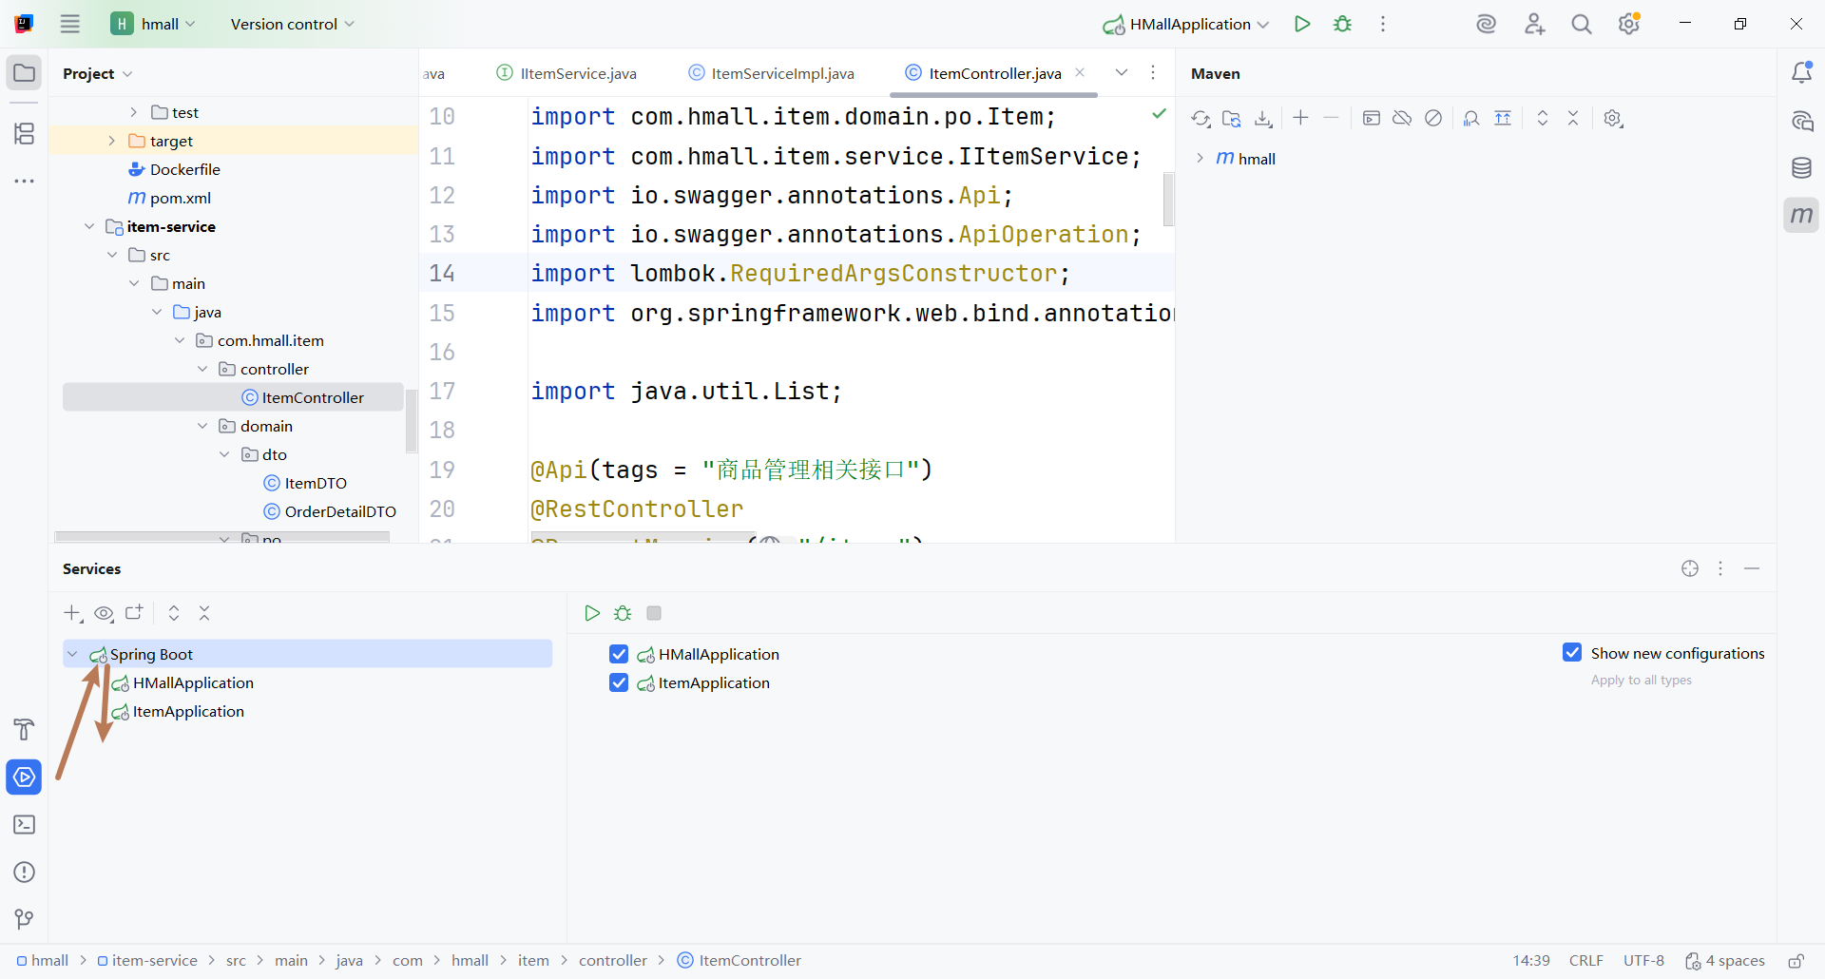Open editor tab options menu
Screen dimensions: 1825x979
point(1153,72)
